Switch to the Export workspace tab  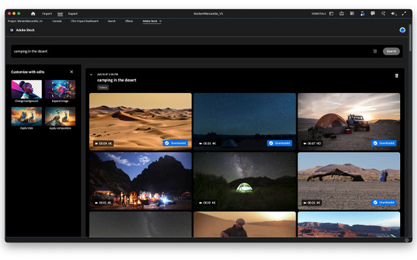point(72,14)
